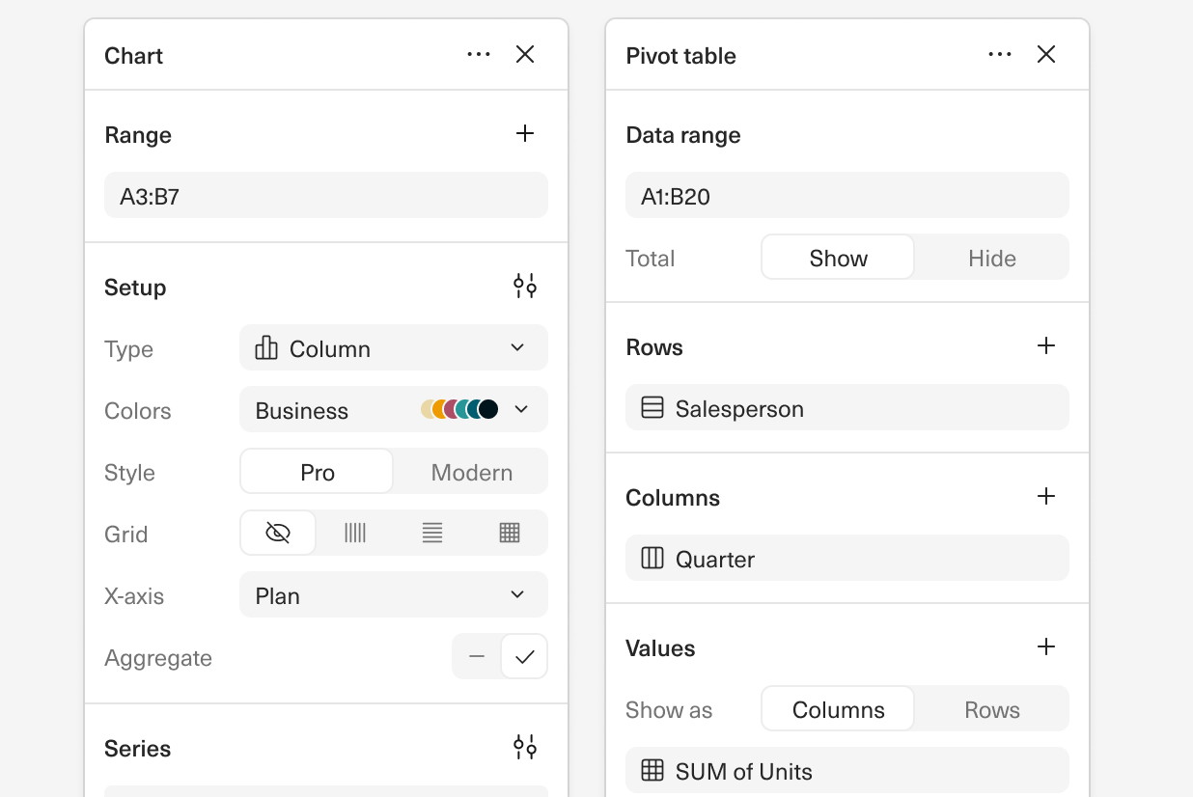This screenshot has width=1193, height=797.
Task: Select full grid lines option
Action: [510, 534]
